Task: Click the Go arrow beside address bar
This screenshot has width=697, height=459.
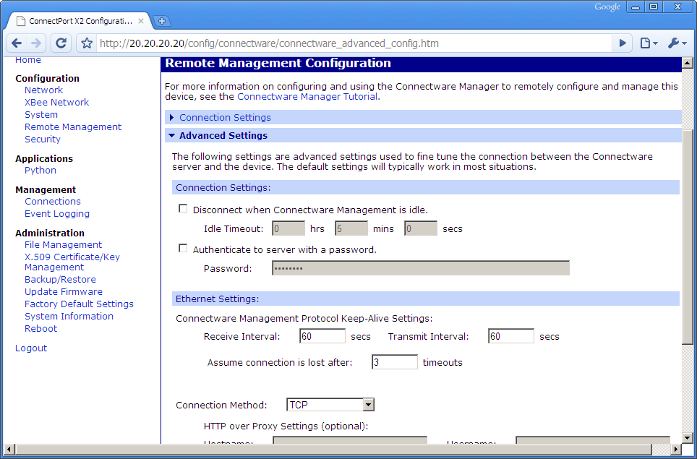Action: tap(623, 43)
